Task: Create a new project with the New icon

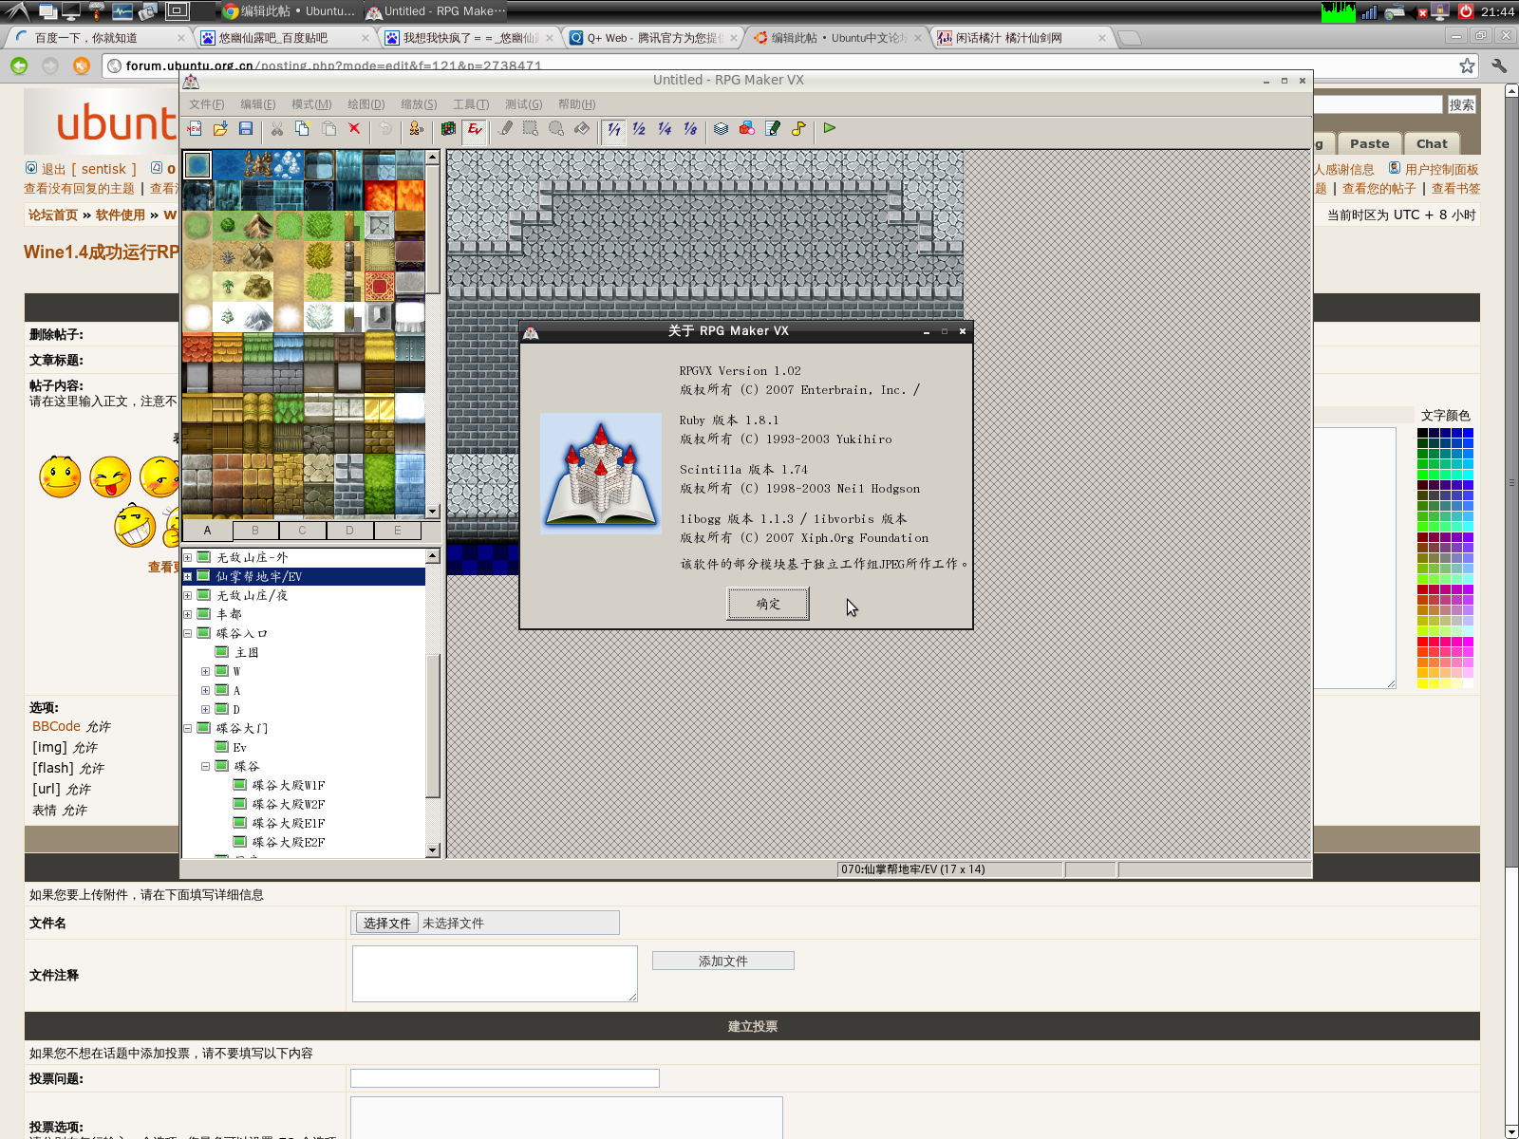Action: point(195,129)
